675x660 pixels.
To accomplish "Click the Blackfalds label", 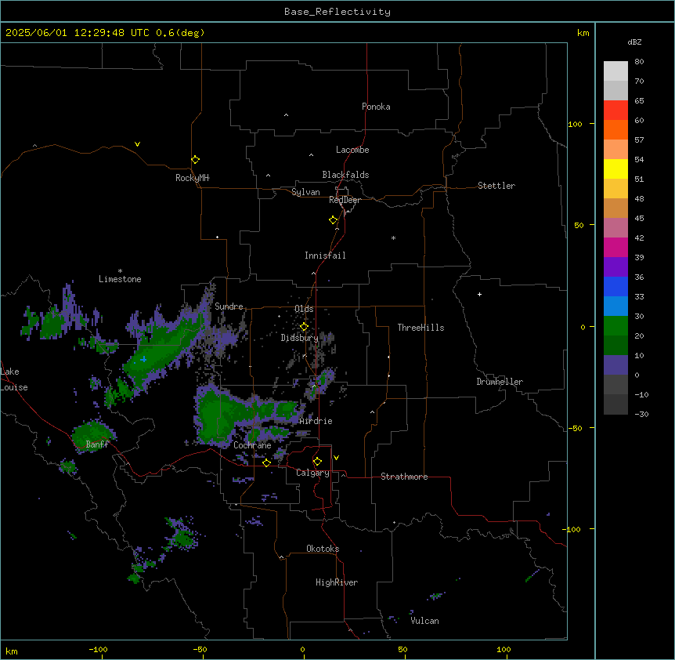I will pyautogui.click(x=345, y=175).
